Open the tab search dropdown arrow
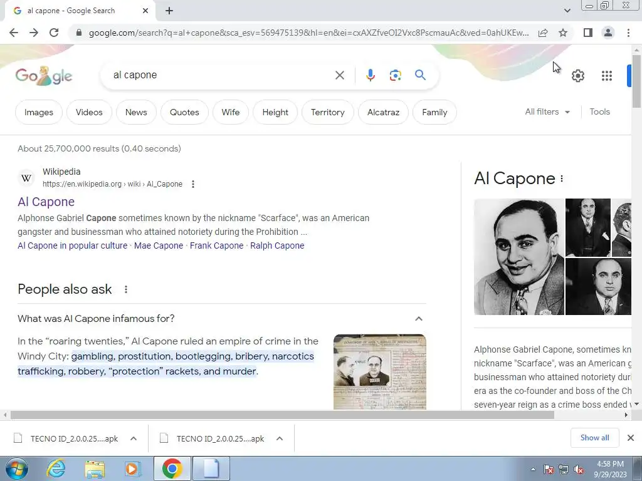 pos(567,11)
